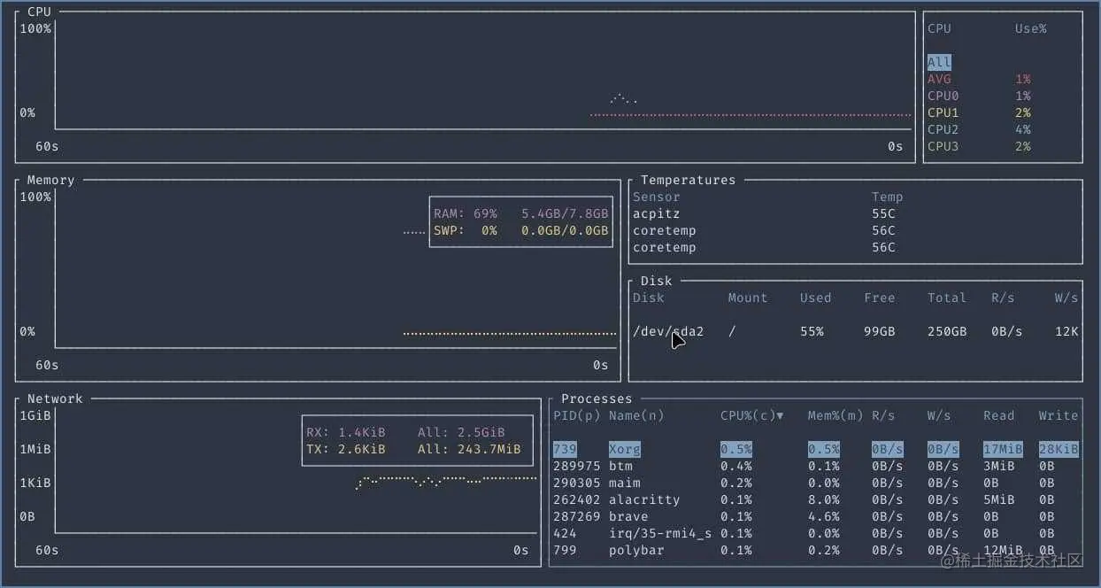Click the 55C temperature value

click(x=883, y=213)
